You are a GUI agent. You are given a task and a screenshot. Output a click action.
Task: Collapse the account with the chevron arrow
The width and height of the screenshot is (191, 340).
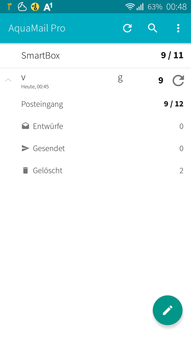[x=8, y=80]
